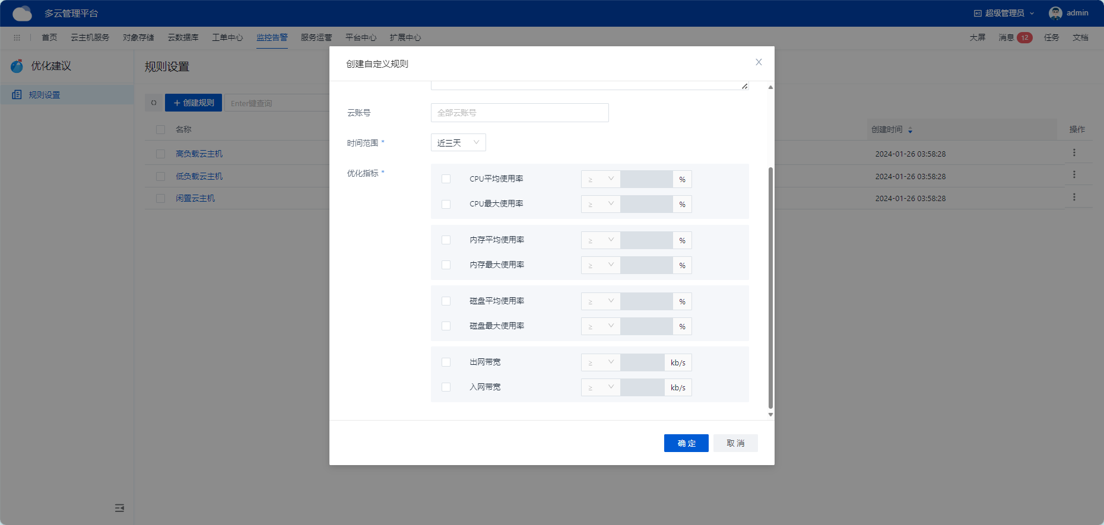Click the app grid launcher icon
Image resolution: width=1104 pixels, height=525 pixels.
tap(17, 37)
